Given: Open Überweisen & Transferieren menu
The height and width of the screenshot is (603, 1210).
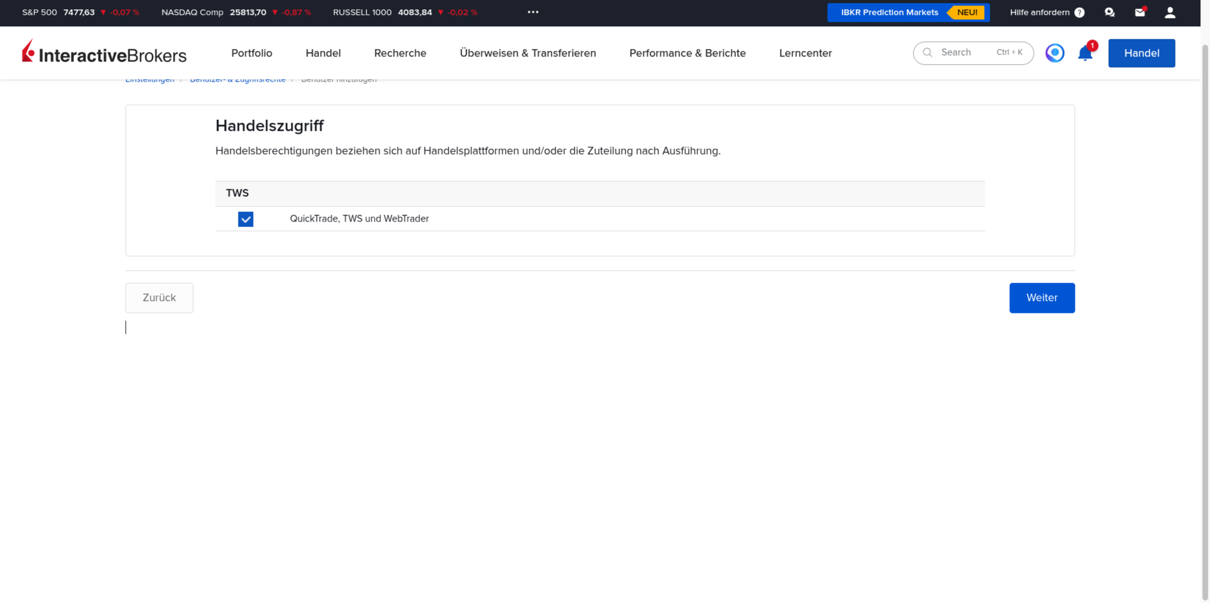Looking at the screenshot, I should tap(528, 53).
